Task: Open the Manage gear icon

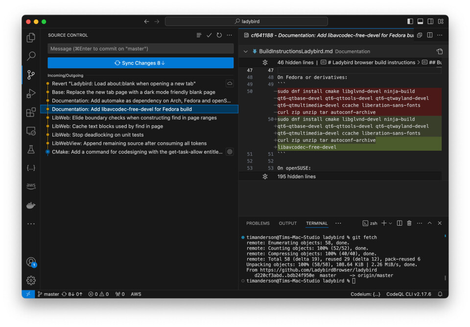Action: pyautogui.click(x=31, y=280)
